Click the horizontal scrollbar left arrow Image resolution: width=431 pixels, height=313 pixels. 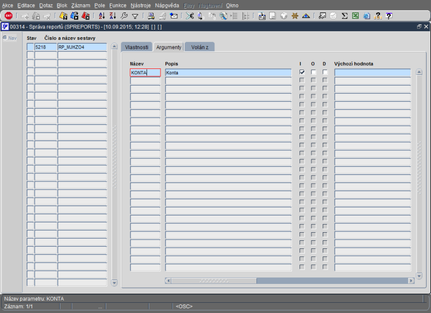[168, 281]
